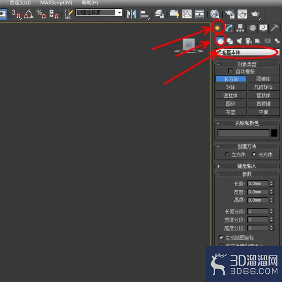The image size is (282, 282).
Task: Switch to the Modify panel tab
Action: point(229,28)
